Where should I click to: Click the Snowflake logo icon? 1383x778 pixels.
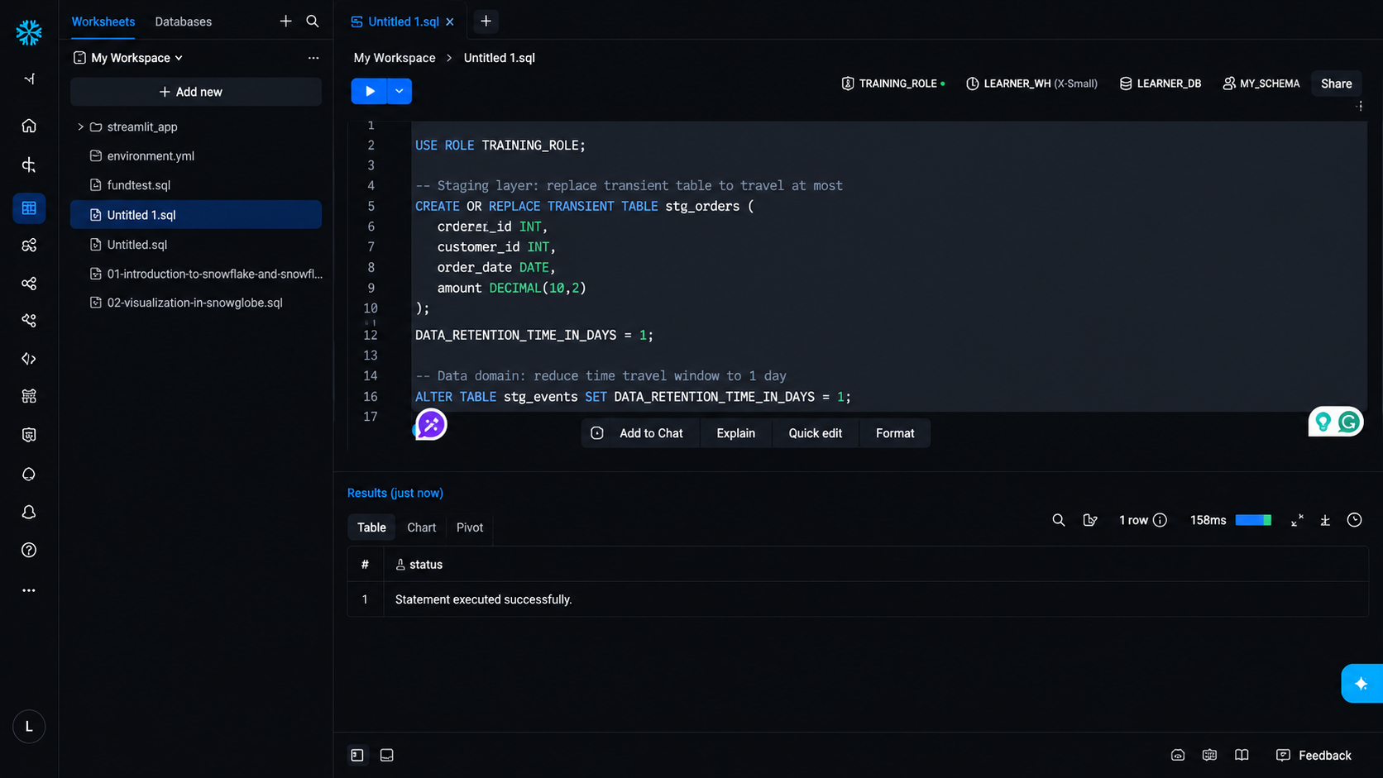coord(29,32)
